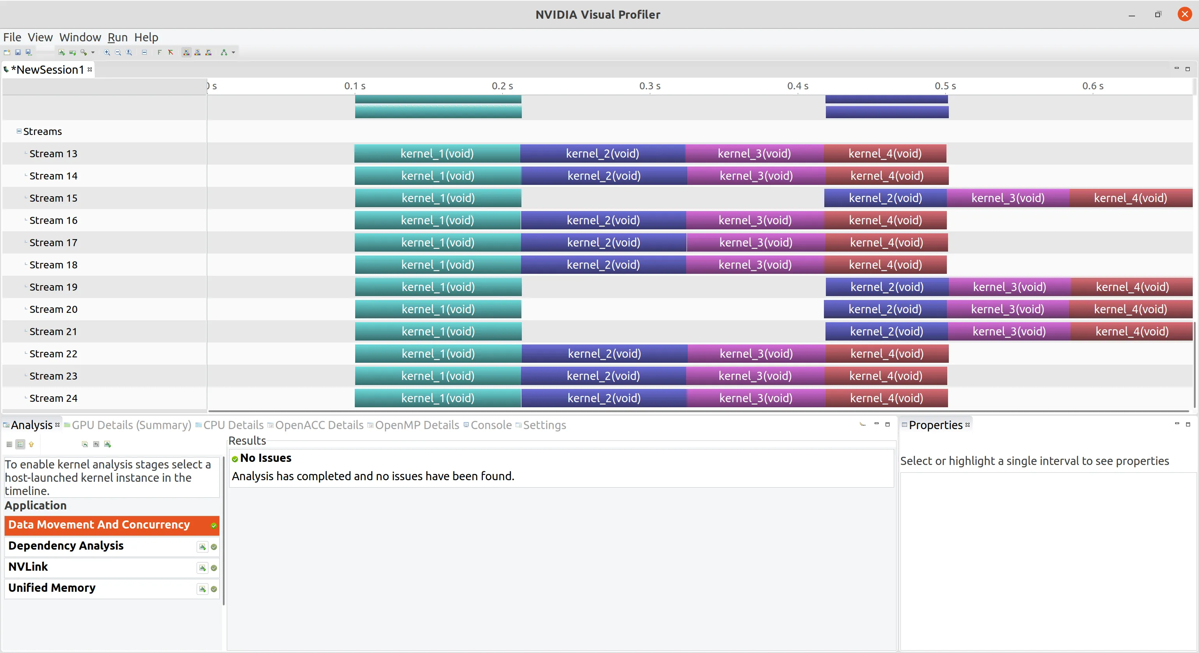Minimize the Properties panel view

pyautogui.click(x=1177, y=424)
